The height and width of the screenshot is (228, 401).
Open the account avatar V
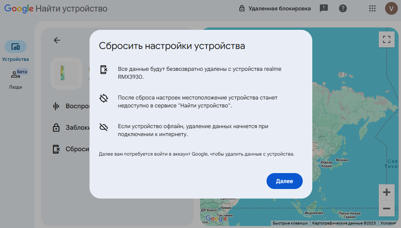[391, 8]
